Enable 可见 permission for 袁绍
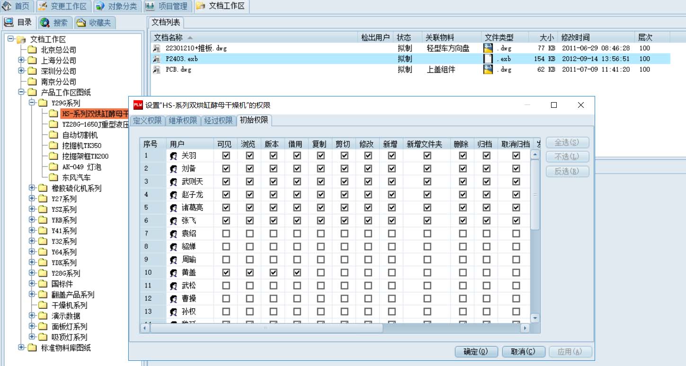Image resolution: width=686 pixels, height=366 pixels. click(x=226, y=234)
